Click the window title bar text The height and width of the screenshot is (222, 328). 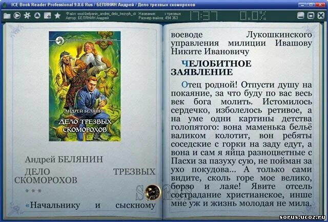(104, 5)
